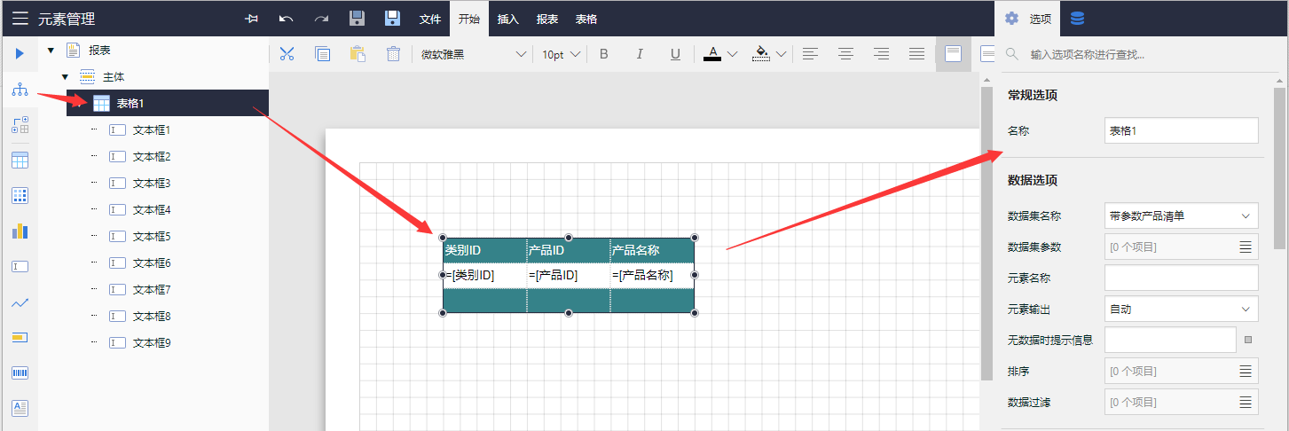This screenshot has height=431, width=1289.
Task: Click the preview play icon in the sidebar
Action: [20, 54]
